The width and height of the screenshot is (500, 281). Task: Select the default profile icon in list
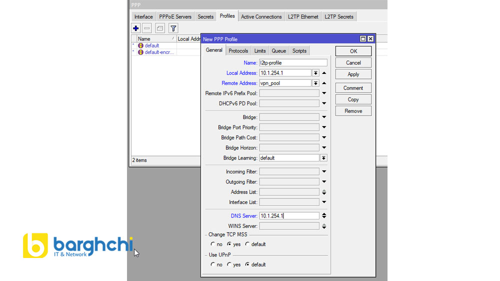(x=140, y=45)
